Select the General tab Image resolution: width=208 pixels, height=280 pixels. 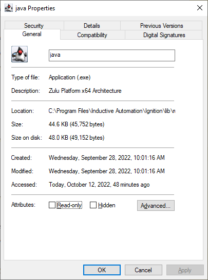point(32,34)
